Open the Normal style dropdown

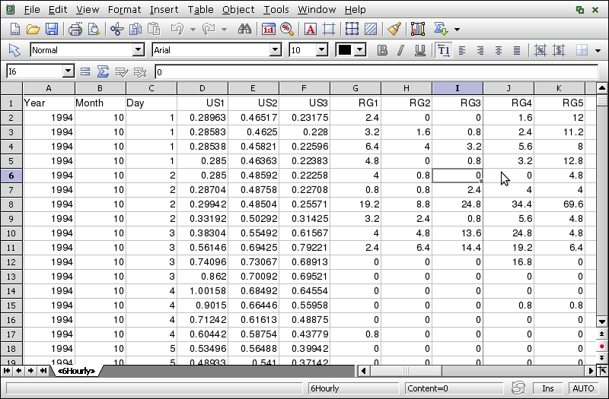(138, 49)
